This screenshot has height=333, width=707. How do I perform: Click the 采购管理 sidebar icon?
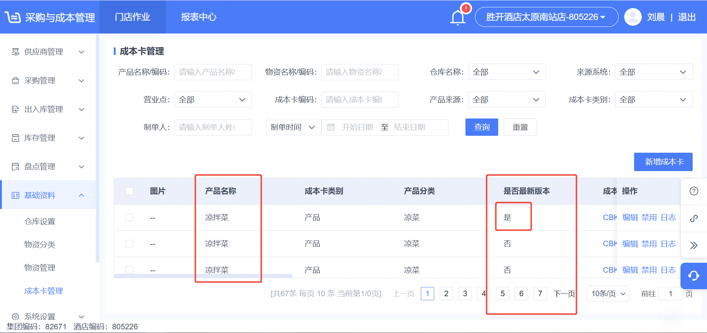point(15,81)
